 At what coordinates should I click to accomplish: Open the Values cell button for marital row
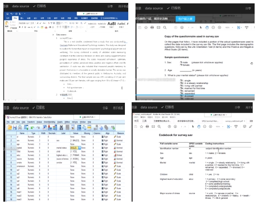point(80,148)
